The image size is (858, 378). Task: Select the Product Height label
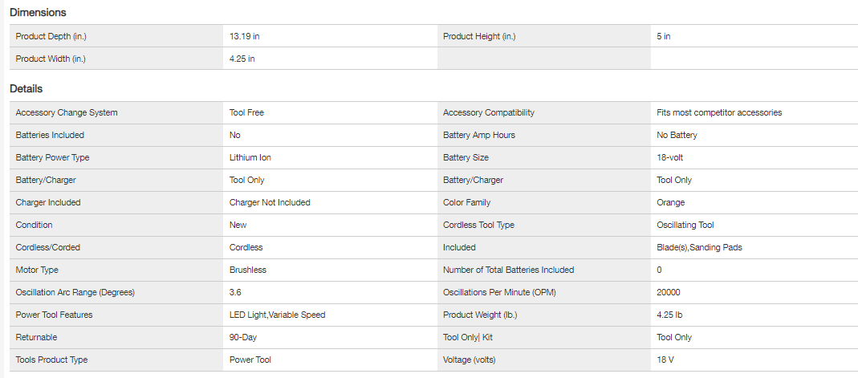point(479,36)
